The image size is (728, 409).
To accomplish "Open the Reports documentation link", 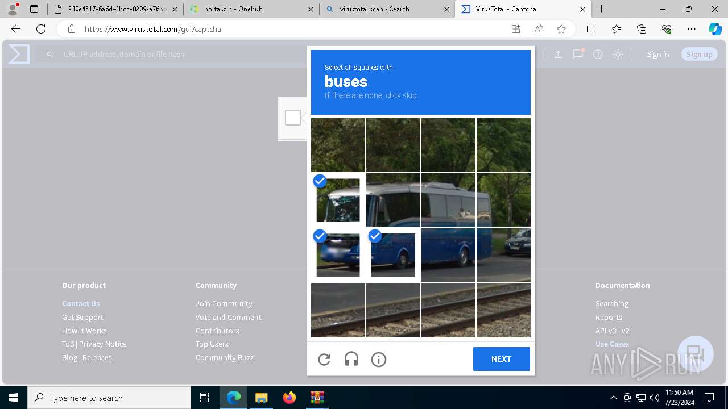I will (x=609, y=317).
